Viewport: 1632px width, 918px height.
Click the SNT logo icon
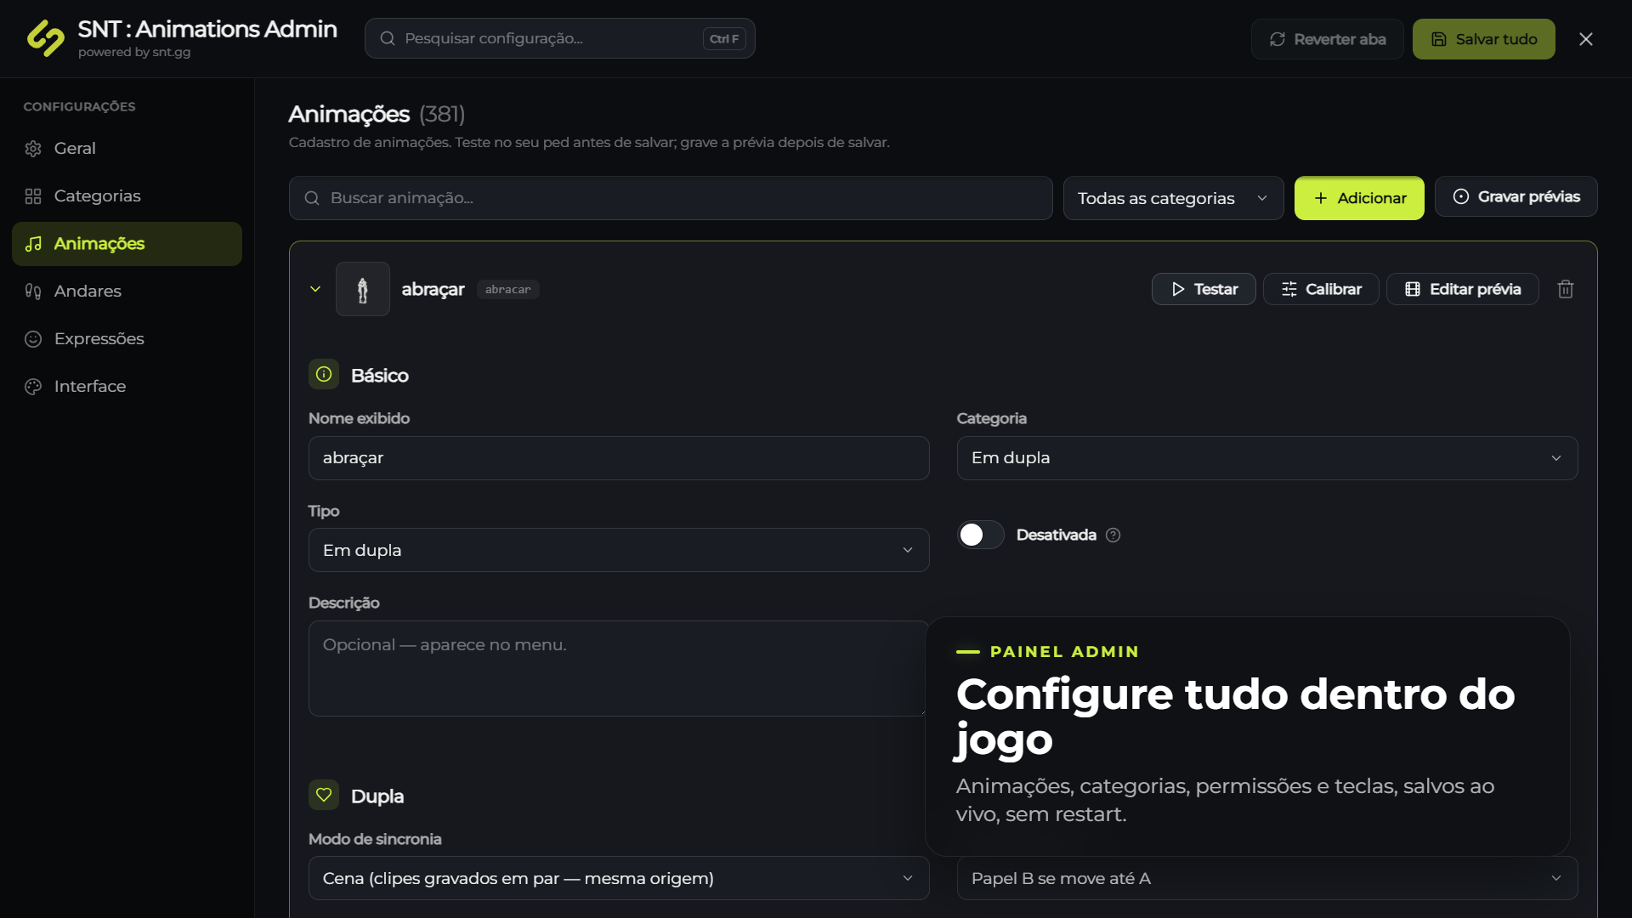tap(46, 38)
